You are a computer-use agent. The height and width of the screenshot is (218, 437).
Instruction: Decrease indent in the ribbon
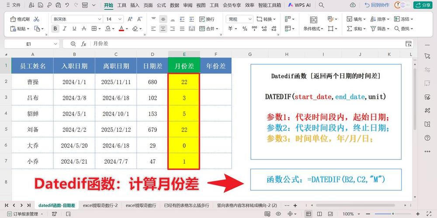tap(182, 19)
